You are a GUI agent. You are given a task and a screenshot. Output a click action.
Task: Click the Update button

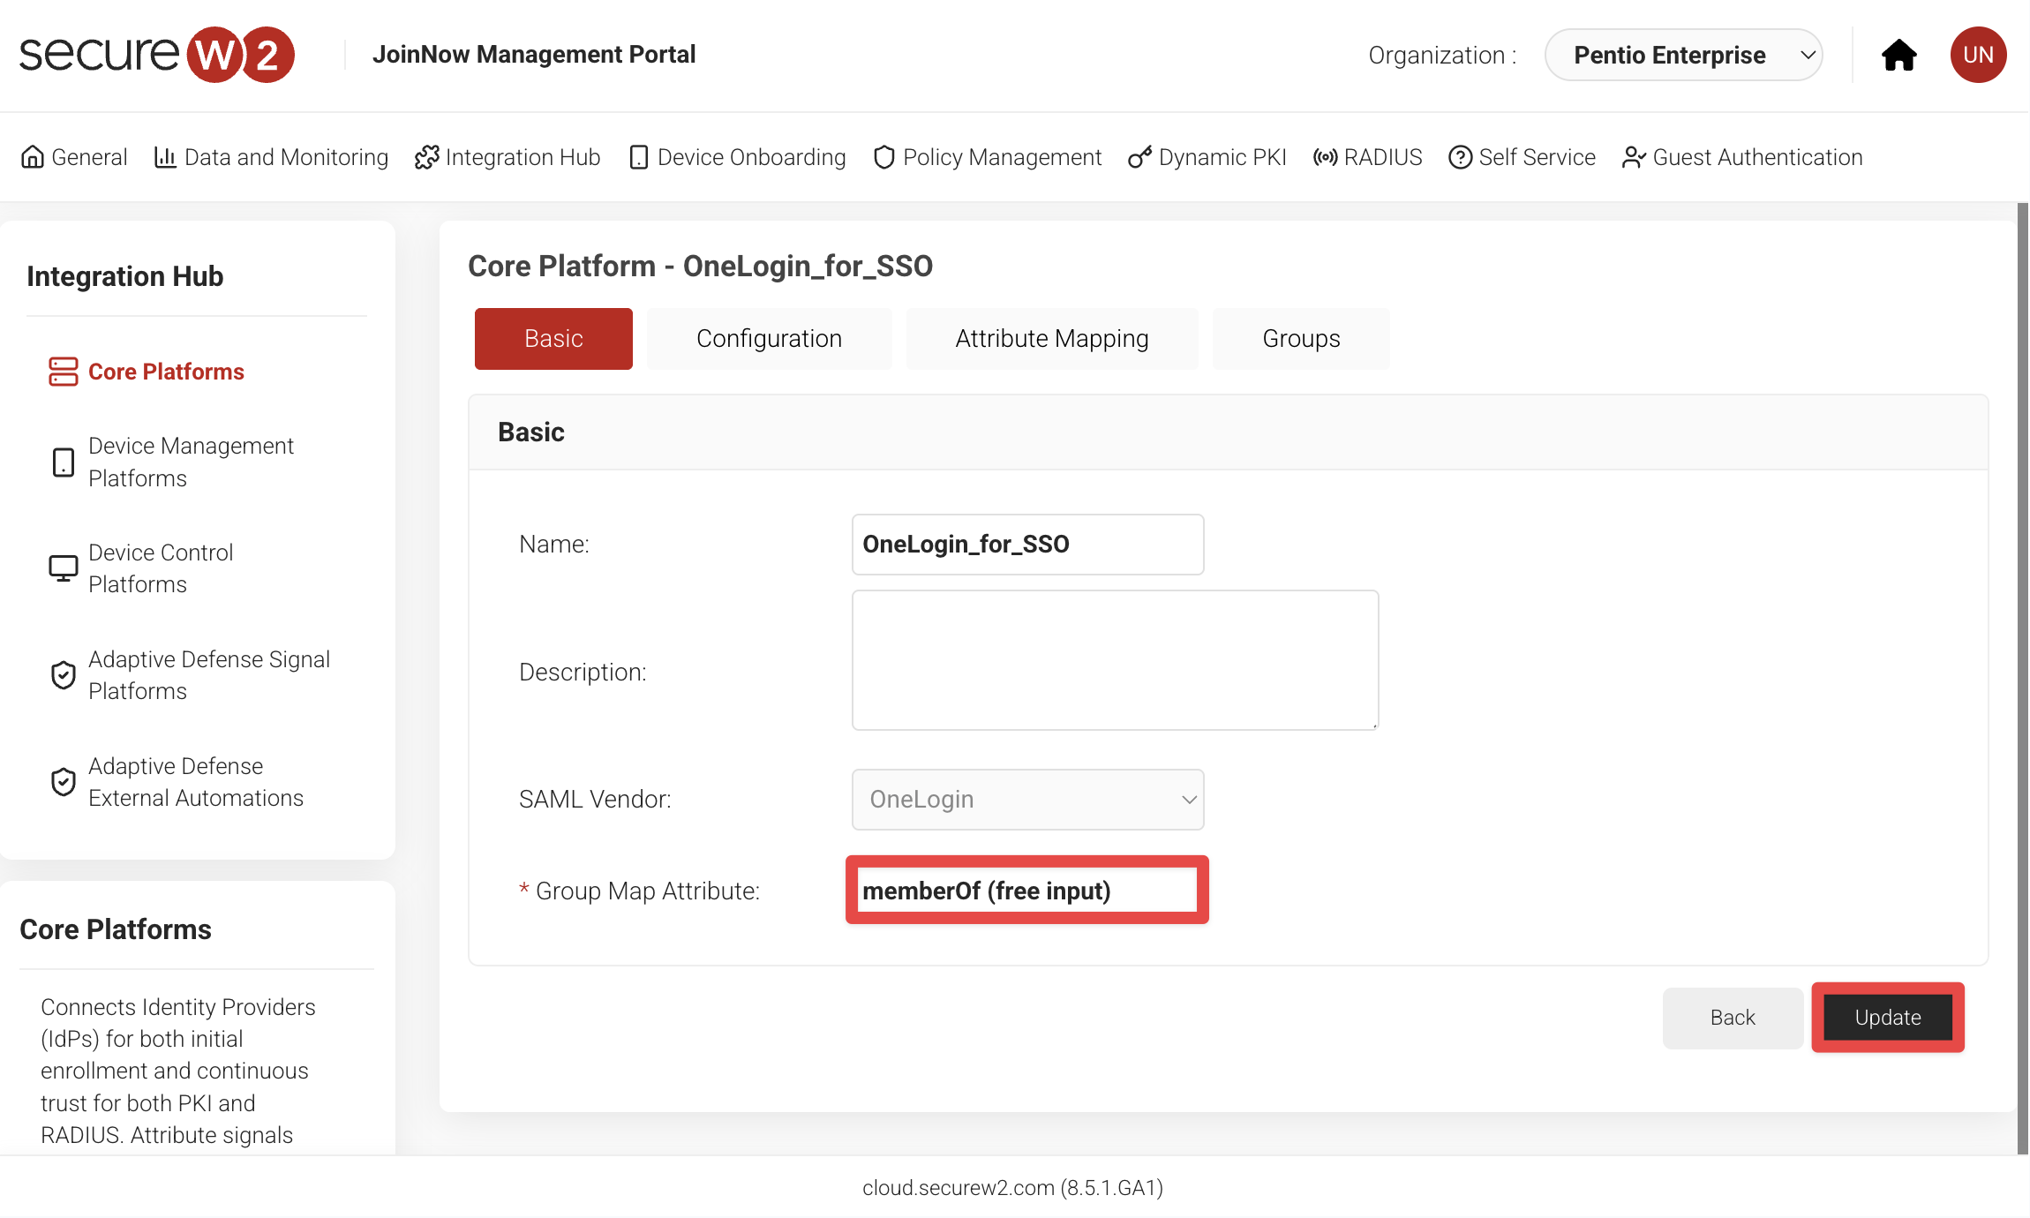[x=1888, y=1018]
